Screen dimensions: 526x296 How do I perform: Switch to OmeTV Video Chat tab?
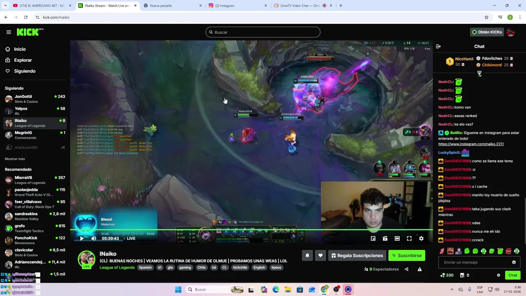tap(302, 6)
